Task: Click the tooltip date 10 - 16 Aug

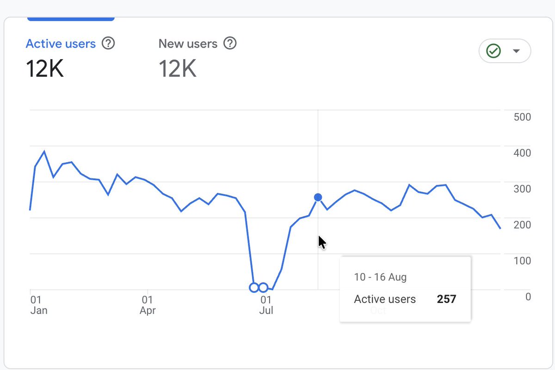Action: (380, 277)
